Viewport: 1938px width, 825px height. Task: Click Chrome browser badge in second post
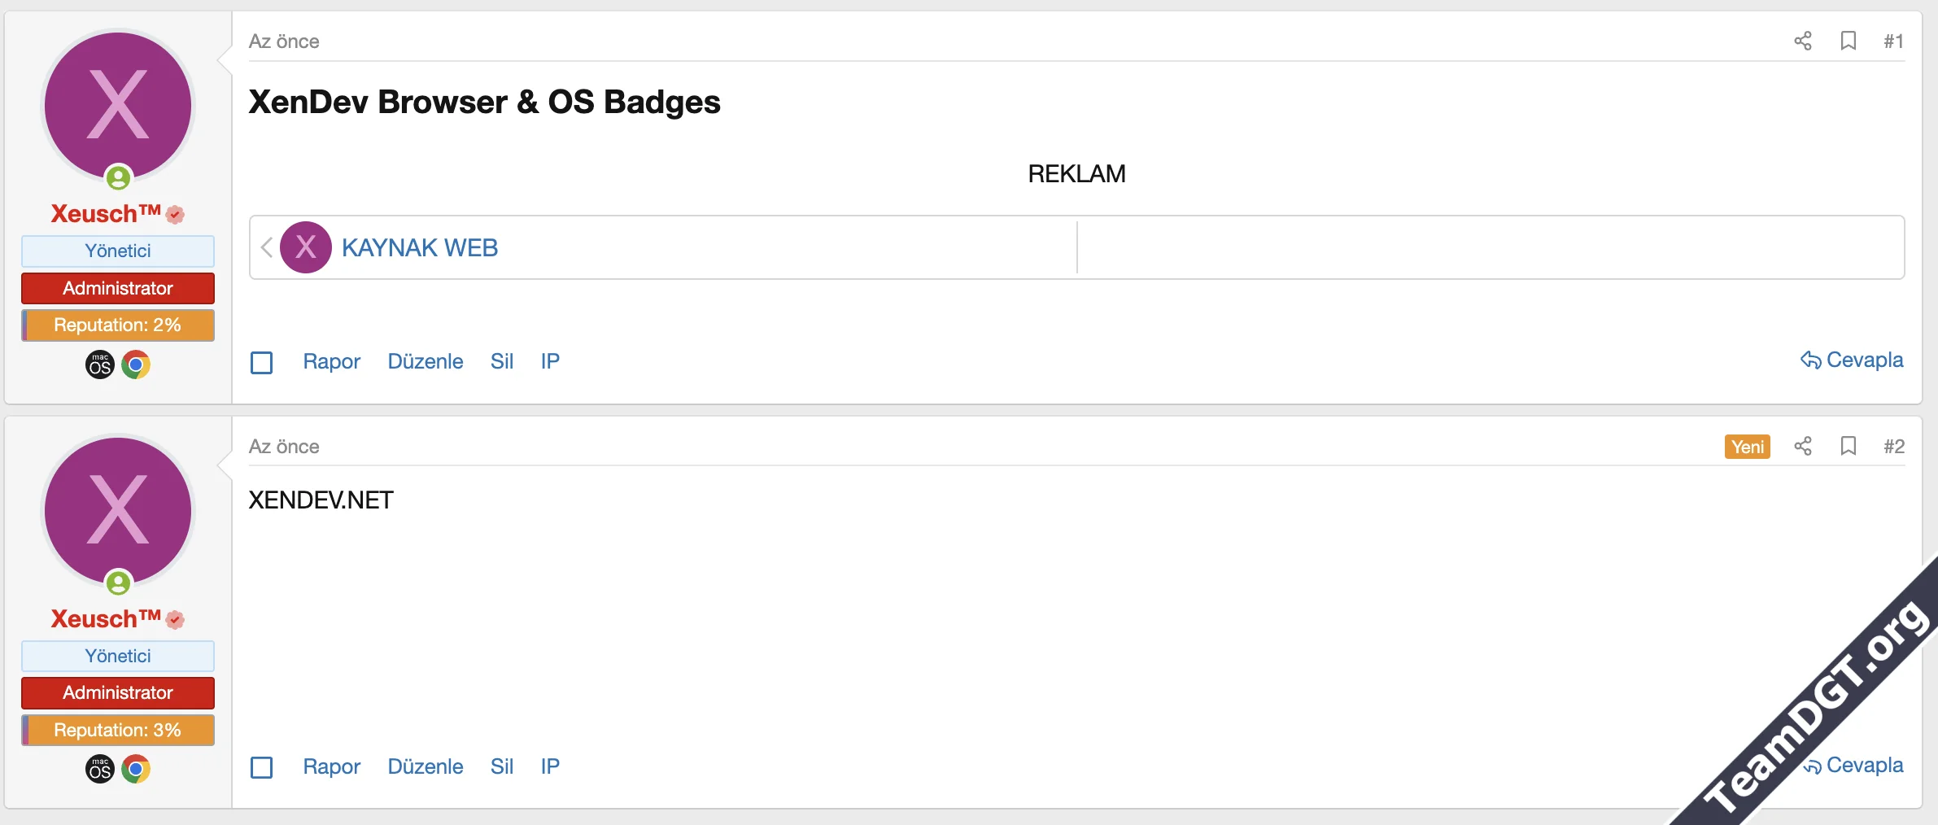(136, 769)
